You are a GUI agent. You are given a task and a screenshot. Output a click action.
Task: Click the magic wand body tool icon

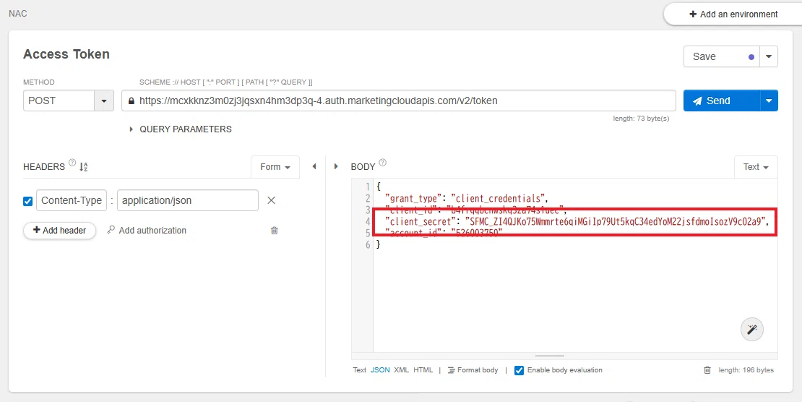pos(752,329)
